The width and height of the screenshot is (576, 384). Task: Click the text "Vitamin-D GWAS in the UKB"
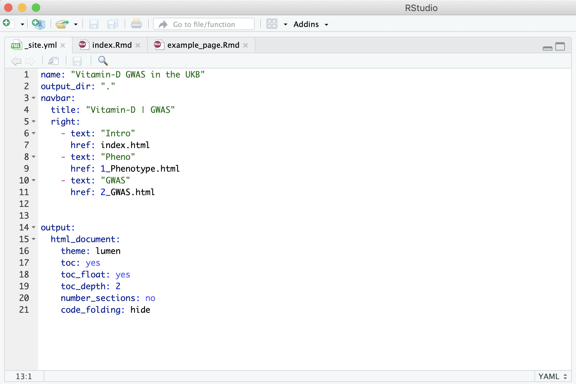(138, 75)
